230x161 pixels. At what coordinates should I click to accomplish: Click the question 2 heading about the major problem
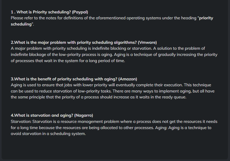tap(74, 42)
